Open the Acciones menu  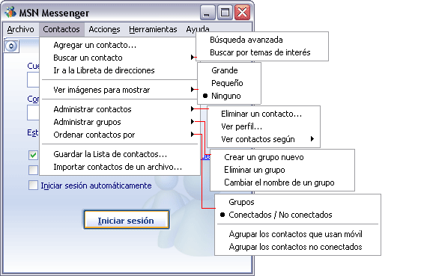[104, 29]
